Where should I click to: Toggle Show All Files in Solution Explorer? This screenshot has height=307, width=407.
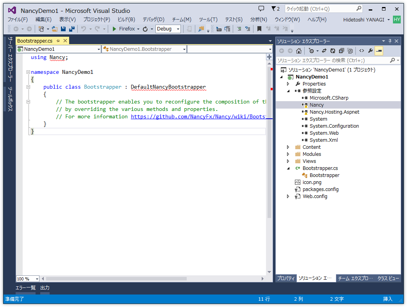point(350,51)
